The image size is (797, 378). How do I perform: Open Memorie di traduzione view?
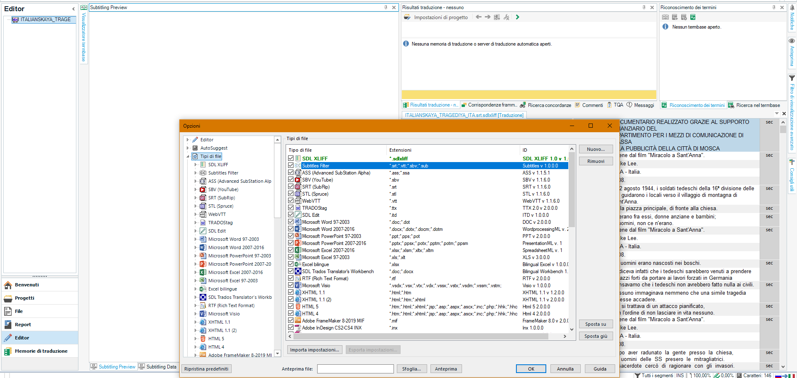click(x=40, y=351)
